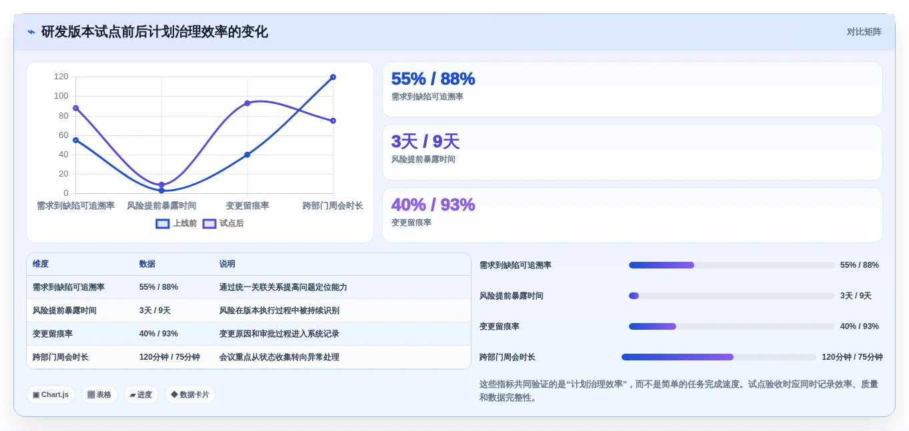Select the 表格 tag chip

(99, 395)
